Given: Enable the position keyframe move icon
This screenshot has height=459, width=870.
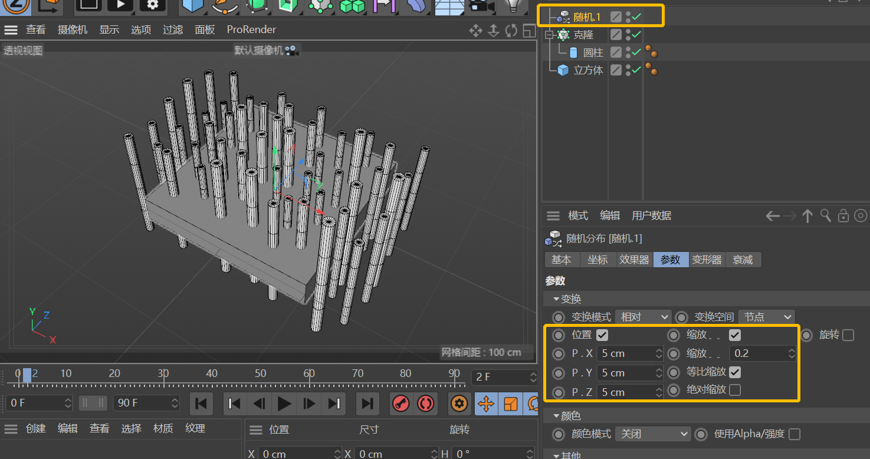Looking at the screenshot, I should tap(486, 404).
